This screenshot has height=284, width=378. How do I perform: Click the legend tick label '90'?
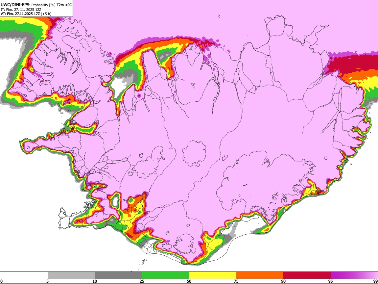coord(283,281)
